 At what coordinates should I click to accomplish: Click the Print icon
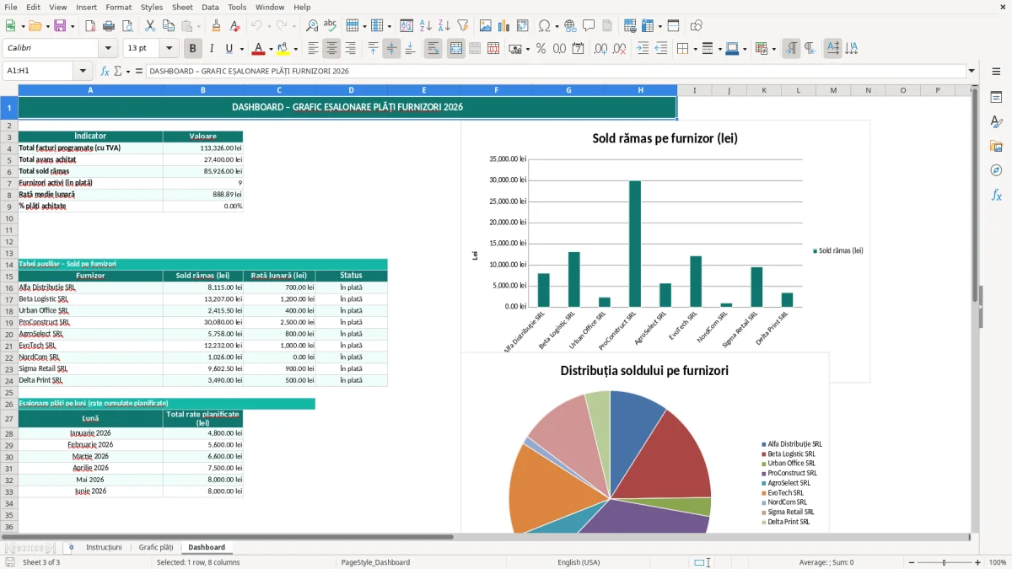109,26
